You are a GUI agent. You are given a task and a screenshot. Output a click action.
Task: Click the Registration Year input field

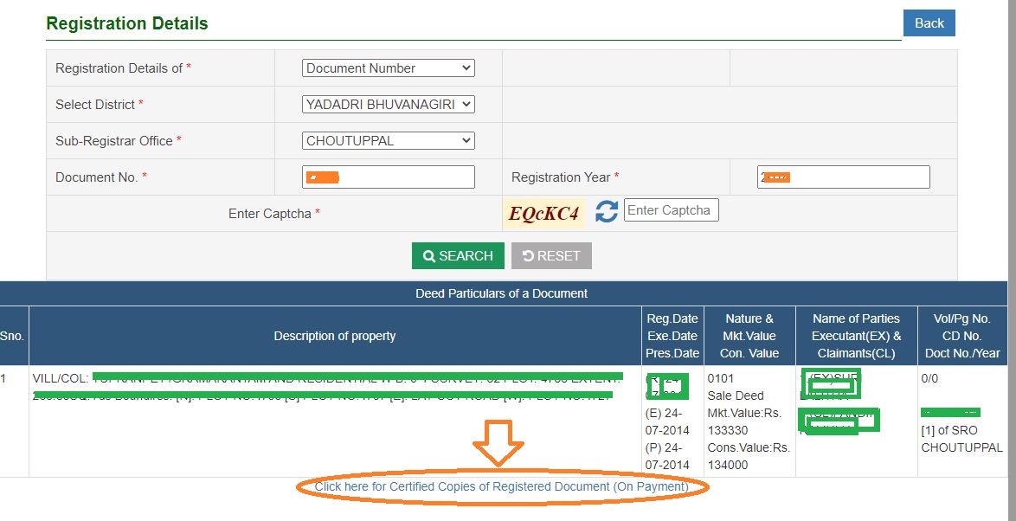point(844,177)
